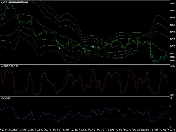The width and height of the screenshot is (176, 132).
Task: Click the 6 Sep 14:00 time label
Action: pos(74,130)
